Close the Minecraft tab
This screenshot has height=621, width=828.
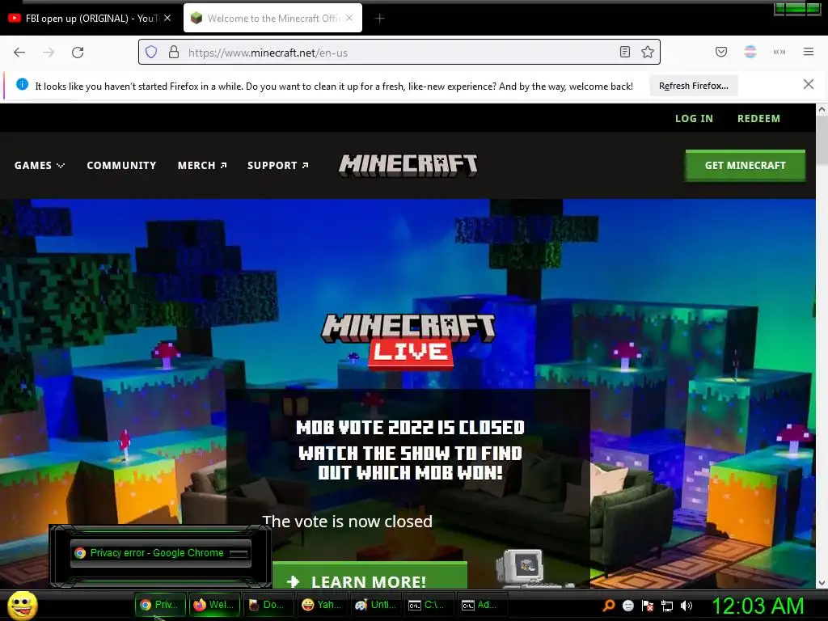pos(349,18)
